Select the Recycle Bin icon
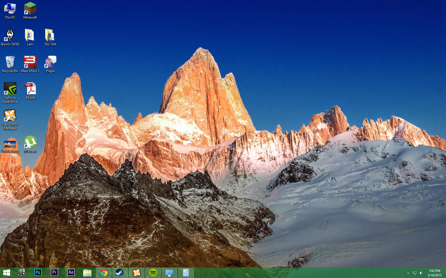 click(10, 64)
